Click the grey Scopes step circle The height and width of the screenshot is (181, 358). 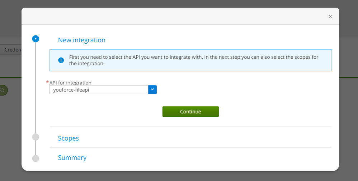coord(36,137)
